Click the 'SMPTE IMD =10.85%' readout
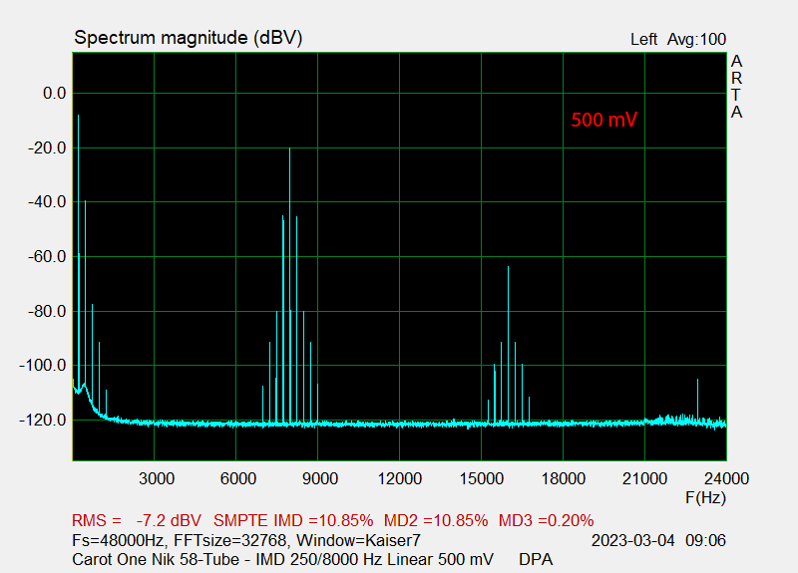The width and height of the screenshot is (798, 573). click(x=293, y=520)
